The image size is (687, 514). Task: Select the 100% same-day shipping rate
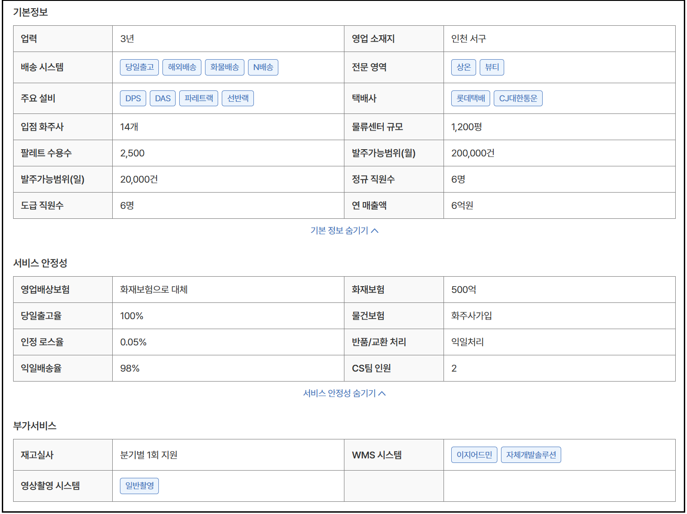click(x=132, y=316)
